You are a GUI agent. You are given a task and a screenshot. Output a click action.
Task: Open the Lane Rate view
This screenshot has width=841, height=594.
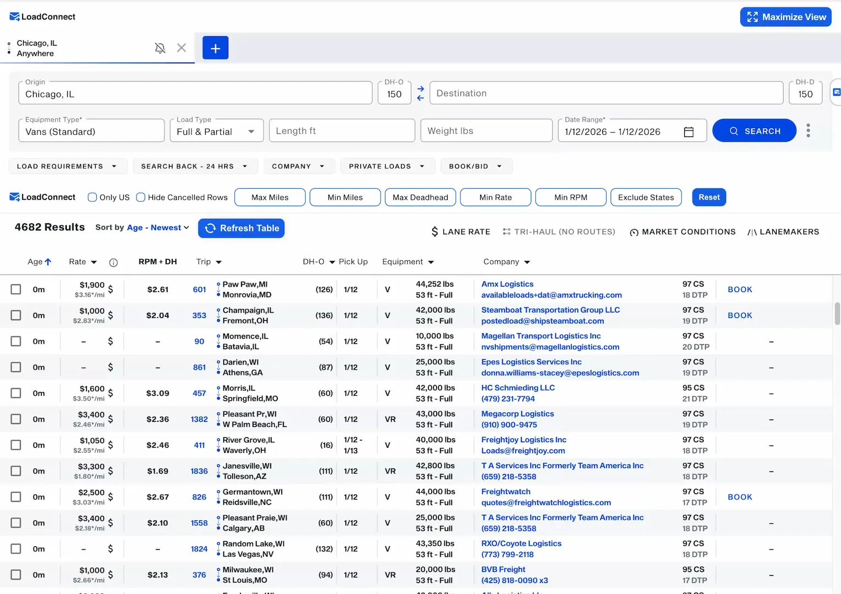[x=460, y=232]
